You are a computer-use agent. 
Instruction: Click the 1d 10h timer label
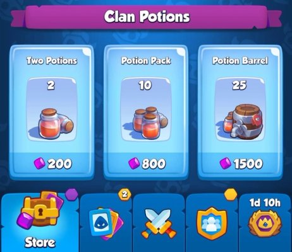tap(265, 203)
